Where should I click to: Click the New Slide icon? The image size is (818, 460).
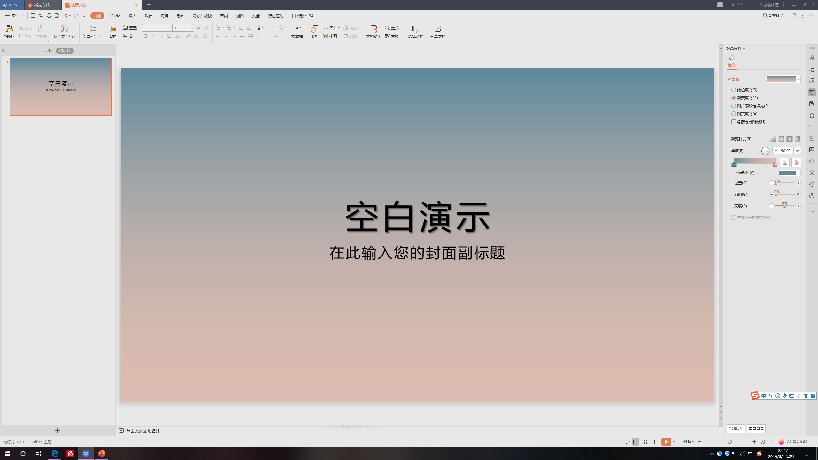[93, 29]
